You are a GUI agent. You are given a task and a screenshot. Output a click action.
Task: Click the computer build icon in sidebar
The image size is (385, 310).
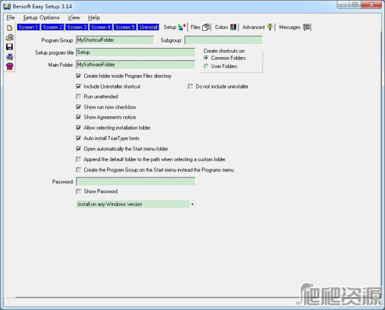pyautogui.click(x=9, y=56)
